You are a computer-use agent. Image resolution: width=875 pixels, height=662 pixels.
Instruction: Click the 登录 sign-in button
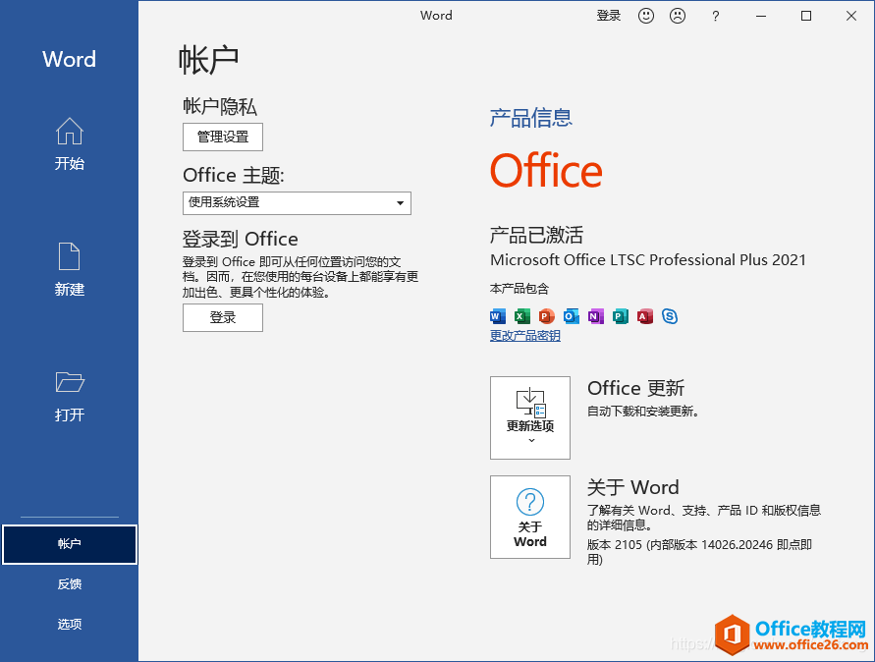pos(222,317)
